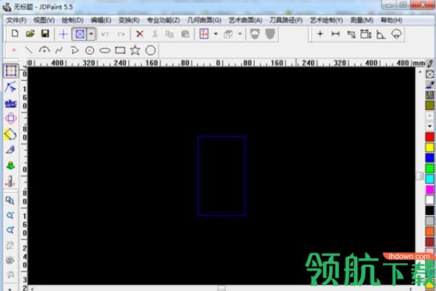Click the red grid view icon
The height and width of the screenshot is (291, 436).
coord(204,34)
